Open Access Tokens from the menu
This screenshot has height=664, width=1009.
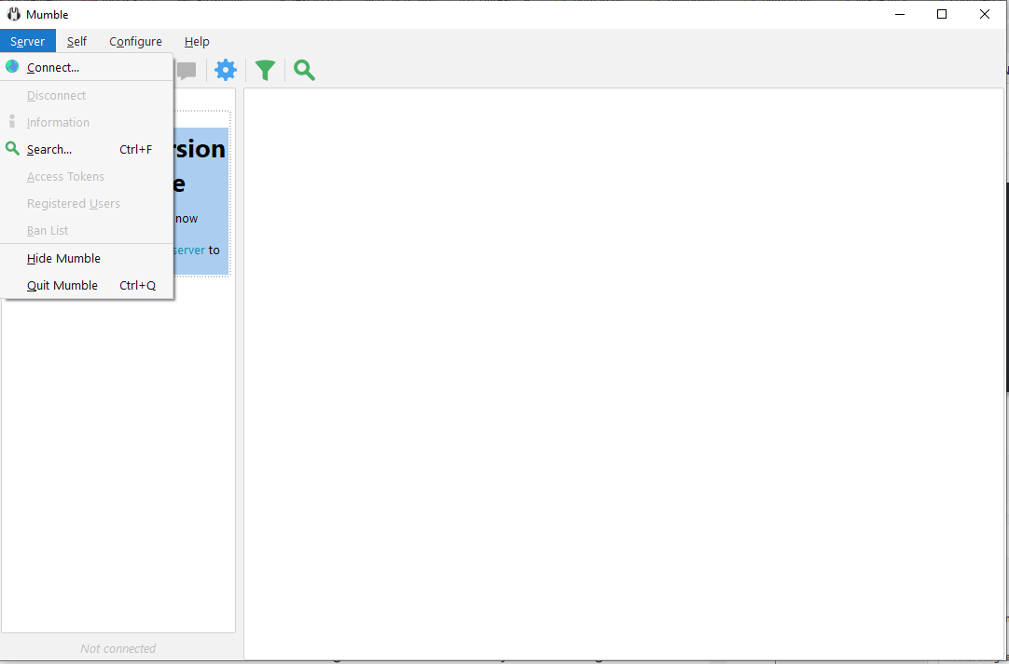click(x=65, y=176)
